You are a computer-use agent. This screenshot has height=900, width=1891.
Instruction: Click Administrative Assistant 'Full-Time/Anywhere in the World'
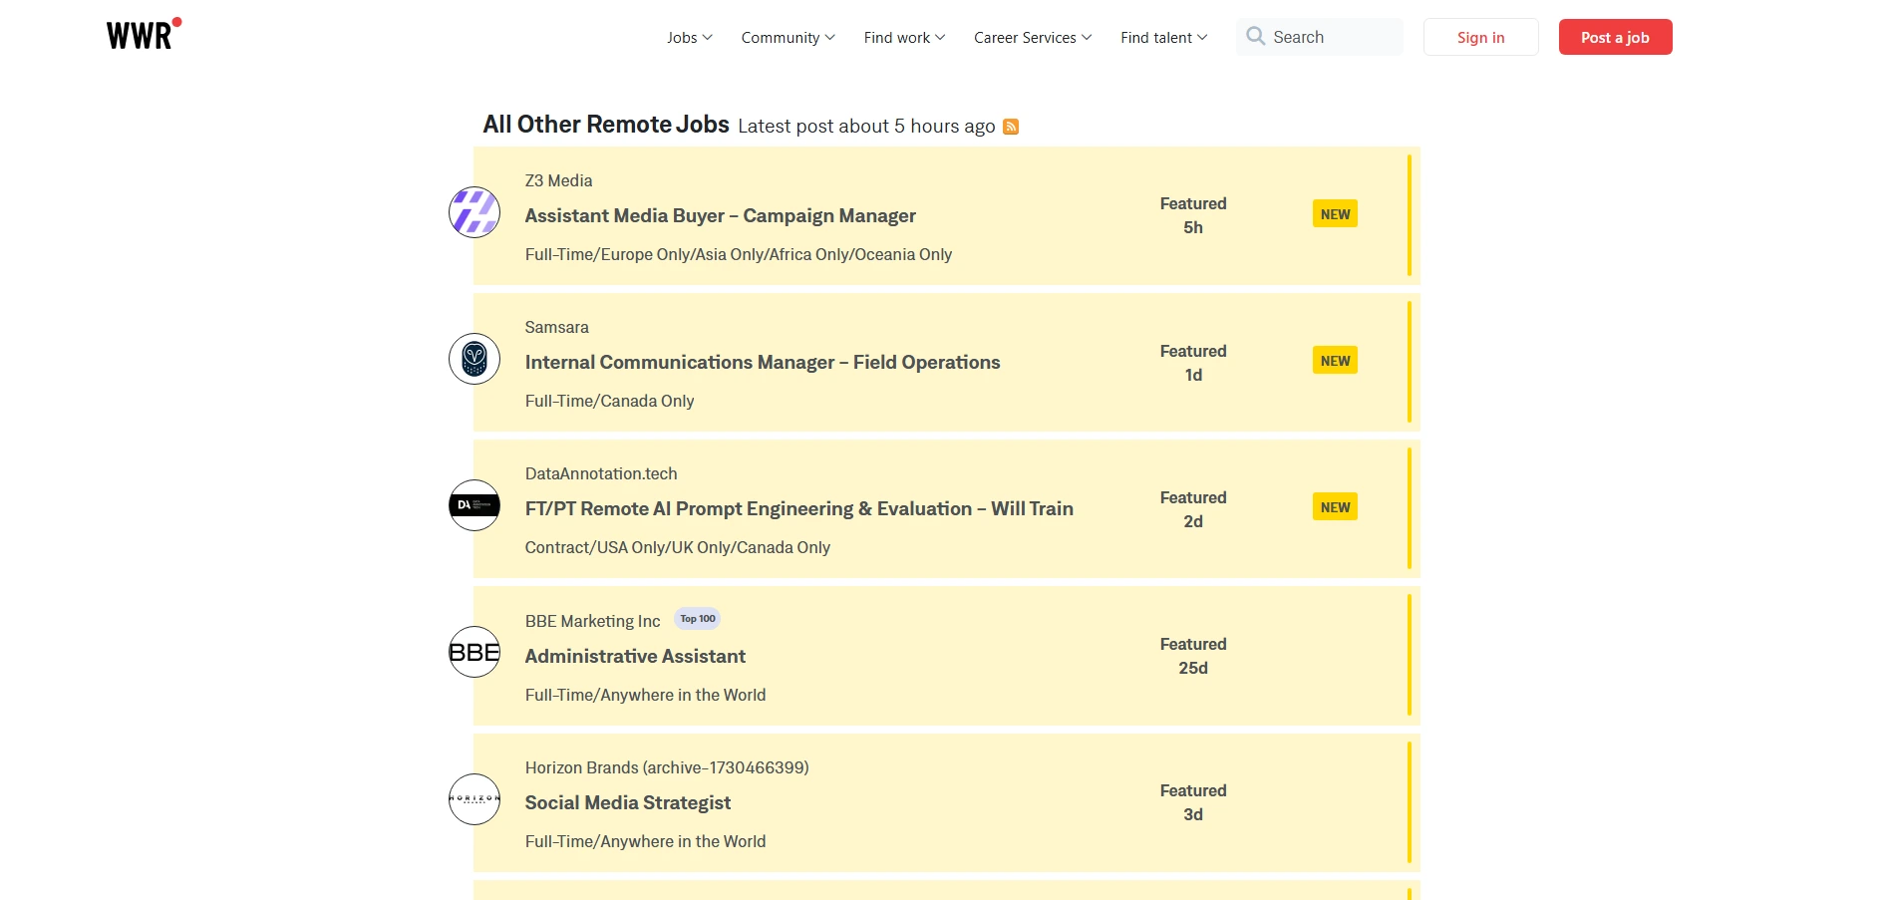[x=645, y=696]
